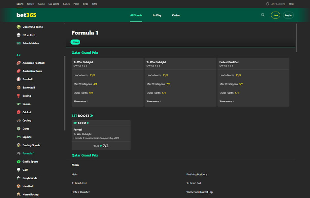Click the sidebar vertical scrollbar
The height and width of the screenshot is (198, 310).
tap(64, 93)
